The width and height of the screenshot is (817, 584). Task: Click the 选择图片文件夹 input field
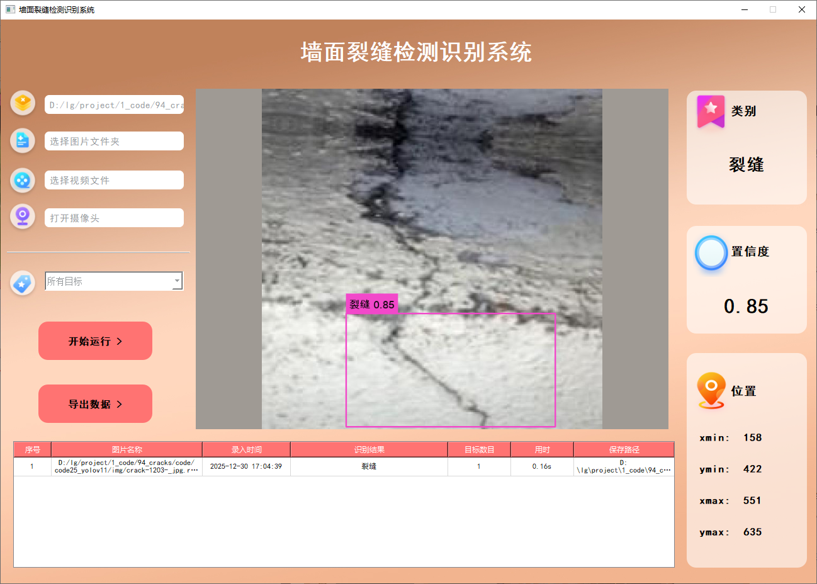(114, 141)
